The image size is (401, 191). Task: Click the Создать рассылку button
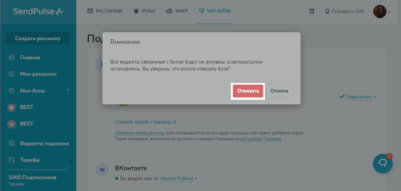pyautogui.click(x=38, y=38)
